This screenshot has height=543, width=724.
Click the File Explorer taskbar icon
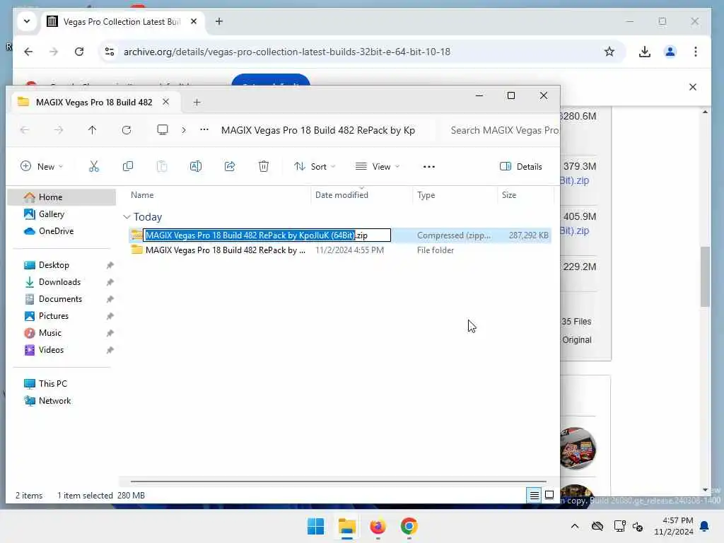click(346, 526)
